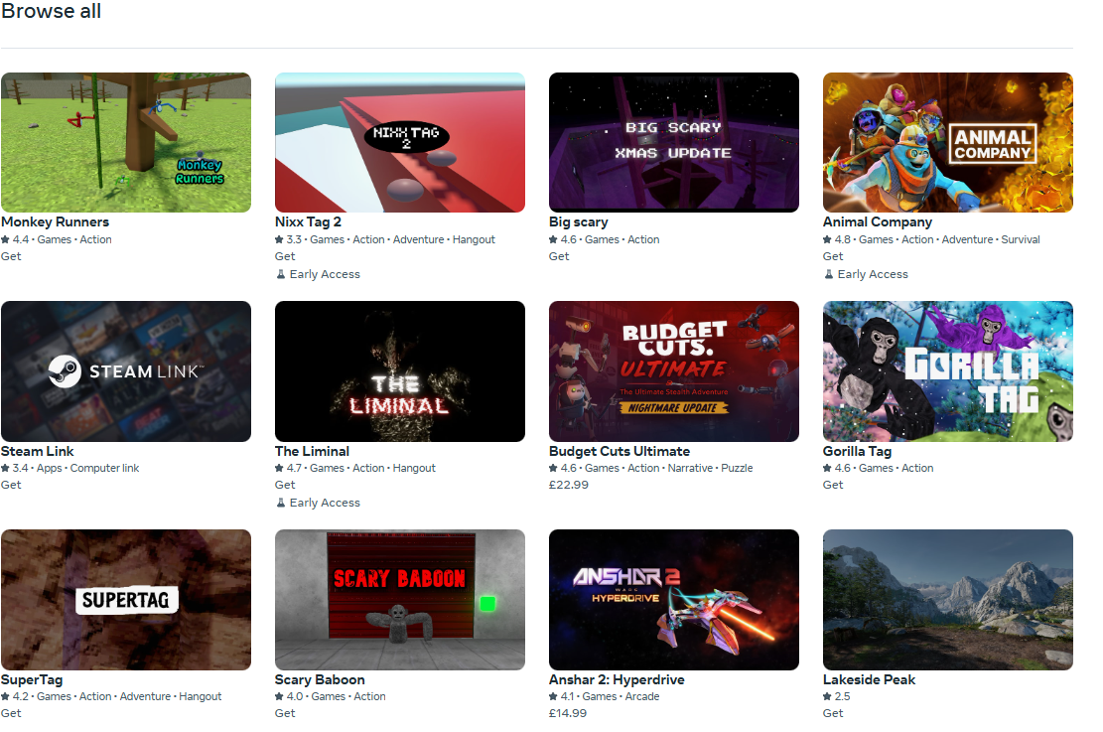
Task: Click the Early Access flask icon under Nixx Tag 2
Action: click(281, 274)
